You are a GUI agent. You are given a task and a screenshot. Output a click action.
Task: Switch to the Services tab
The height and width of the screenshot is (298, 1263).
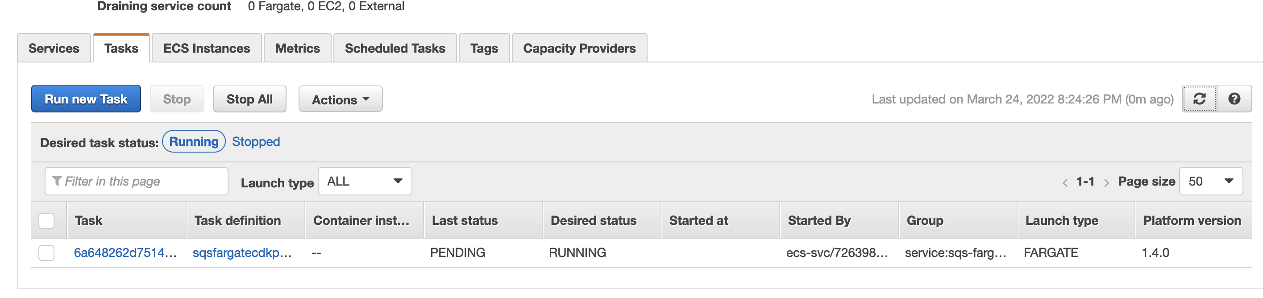54,48
